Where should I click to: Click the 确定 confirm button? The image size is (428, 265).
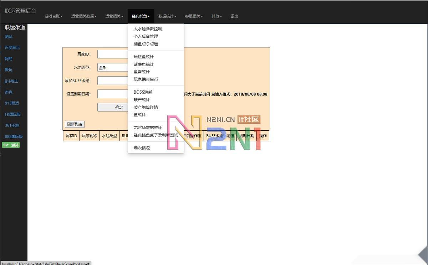(119, 107)
